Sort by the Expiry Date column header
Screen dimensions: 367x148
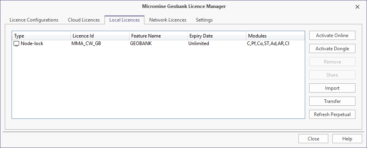click(217, 36)
